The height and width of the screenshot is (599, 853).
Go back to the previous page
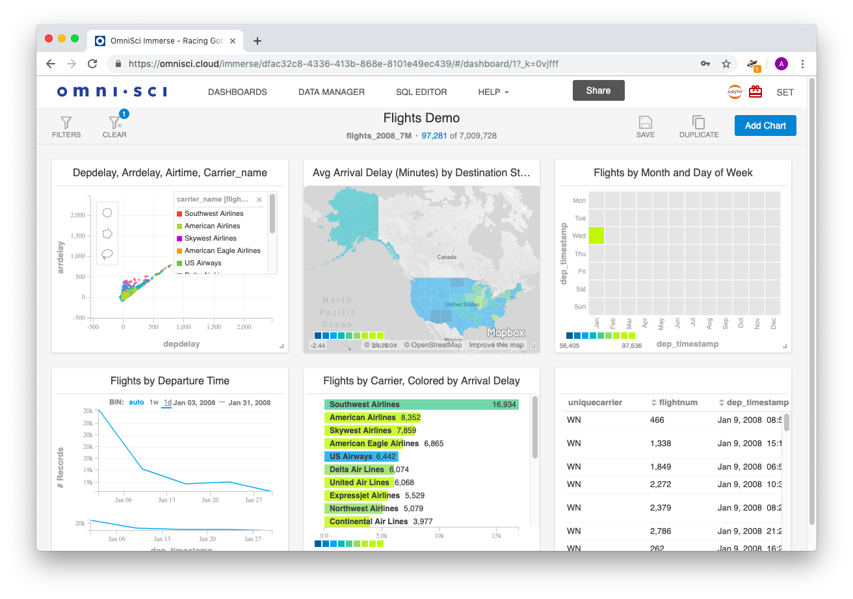(51, 64)
